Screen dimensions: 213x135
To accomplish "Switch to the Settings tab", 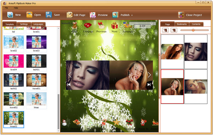I will coord(24,24).
